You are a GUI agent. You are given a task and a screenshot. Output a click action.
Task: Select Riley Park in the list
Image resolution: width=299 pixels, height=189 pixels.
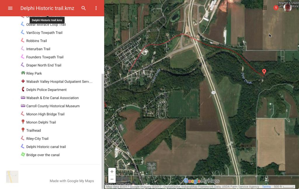[34, 73]
